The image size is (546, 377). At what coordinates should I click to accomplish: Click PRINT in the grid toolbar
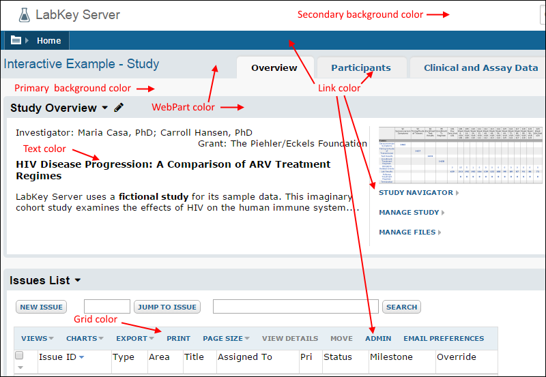tap(178, 338)
